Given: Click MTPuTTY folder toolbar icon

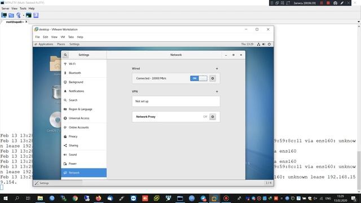Looking at the screenshot, I should click(11, 15).
